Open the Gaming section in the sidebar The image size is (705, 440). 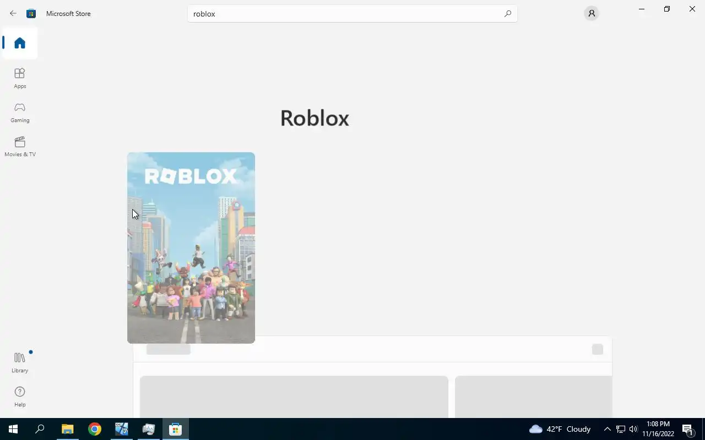click(x=20, y=112)
